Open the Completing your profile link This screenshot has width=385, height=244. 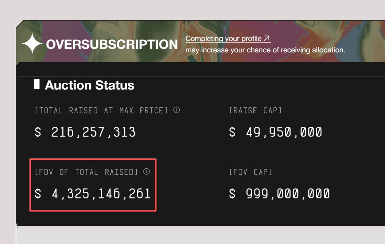(x=224, y=38)
